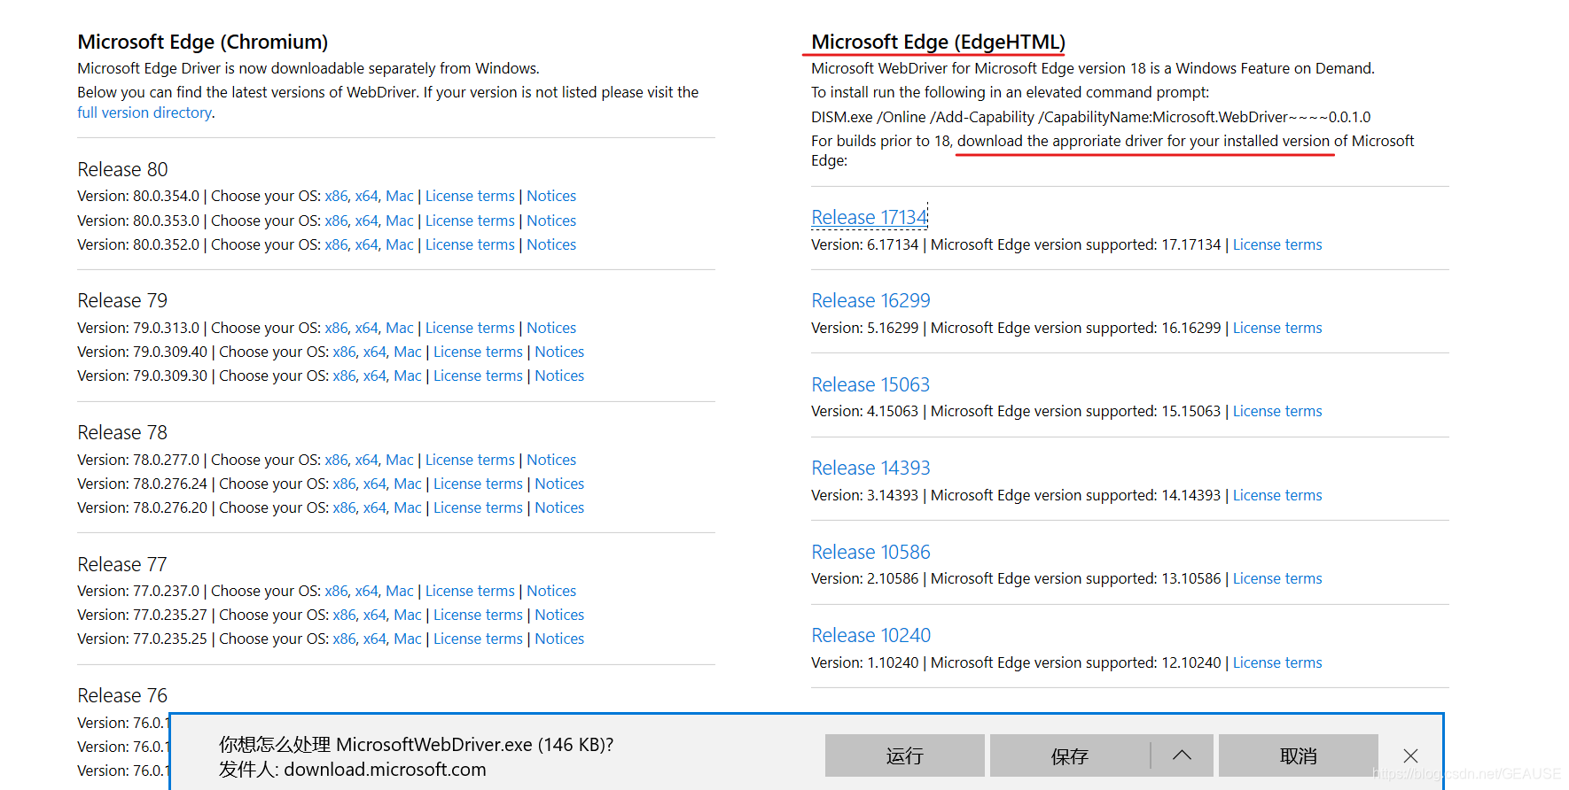This screenshot has height=790, width=1569.
Task: Click 运行 to run MicrosoftWebDriver.exe
Action: coord(904,755)
